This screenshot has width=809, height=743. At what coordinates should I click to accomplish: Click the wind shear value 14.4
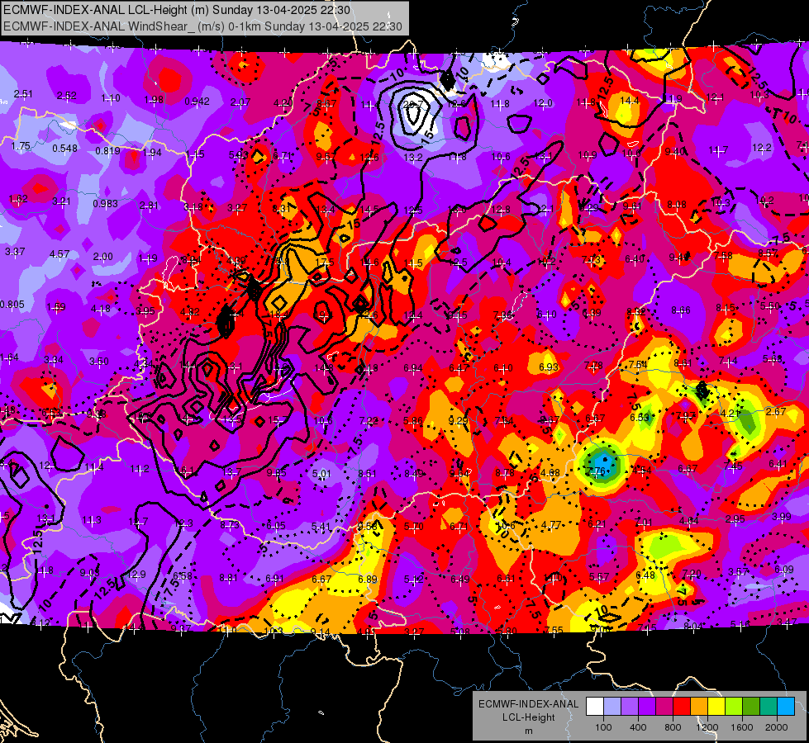coord(630,100)
